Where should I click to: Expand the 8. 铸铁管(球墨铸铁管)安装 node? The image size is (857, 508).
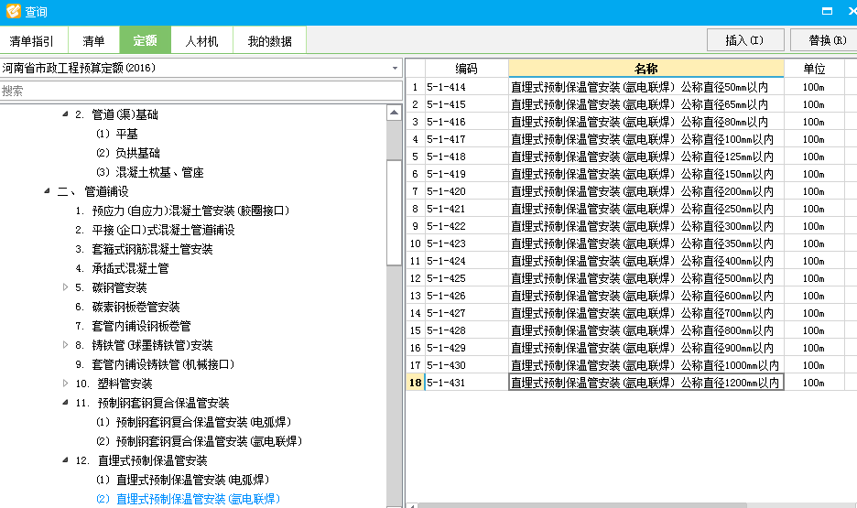65,345
